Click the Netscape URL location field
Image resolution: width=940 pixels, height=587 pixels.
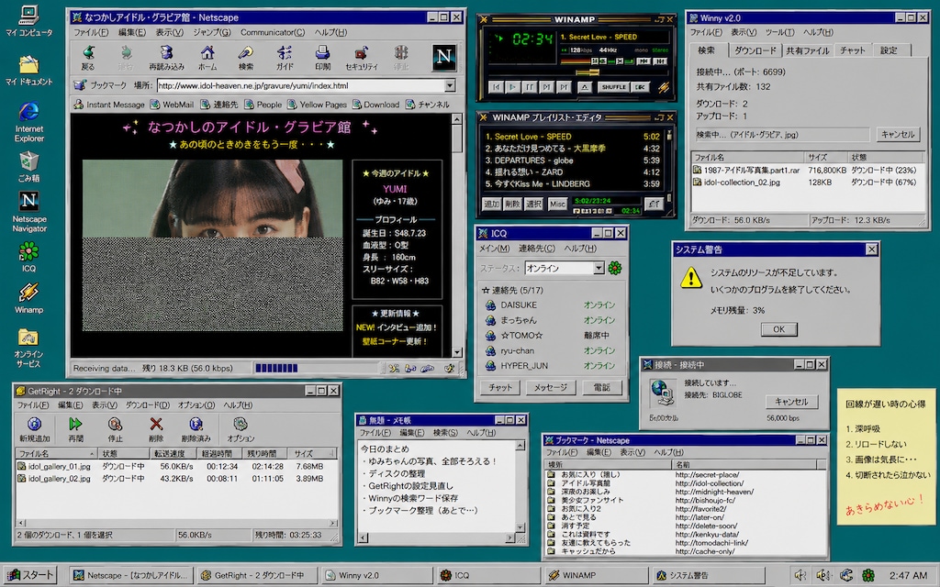[x=301, y=85]
